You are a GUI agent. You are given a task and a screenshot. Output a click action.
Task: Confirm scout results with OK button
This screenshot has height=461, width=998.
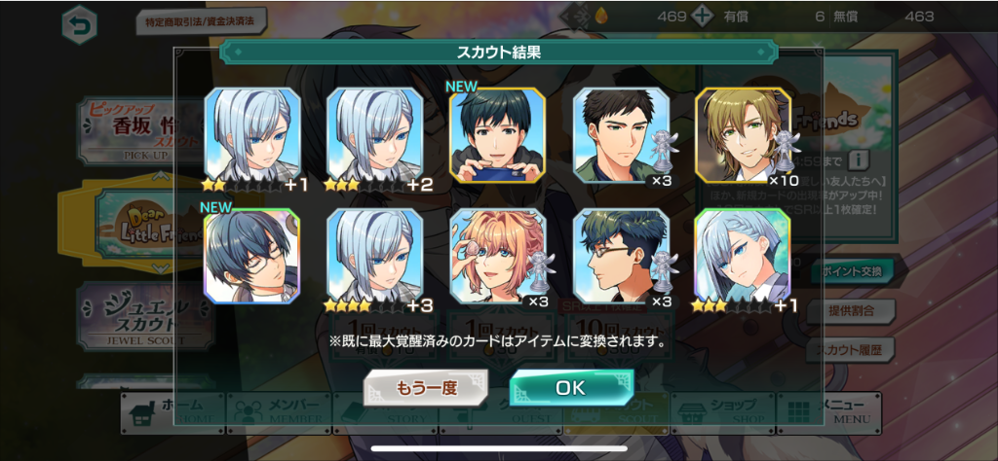click(x=571, y=388)
